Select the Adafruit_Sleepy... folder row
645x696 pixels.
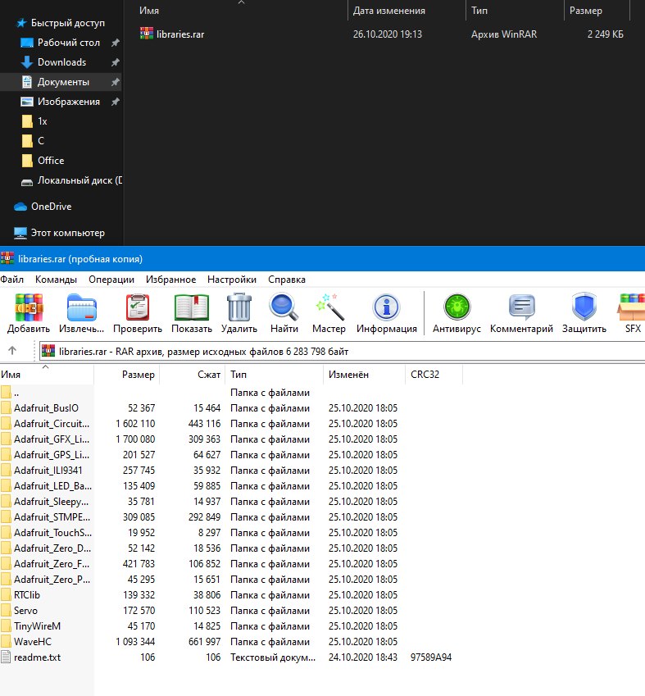pos(231,501)
